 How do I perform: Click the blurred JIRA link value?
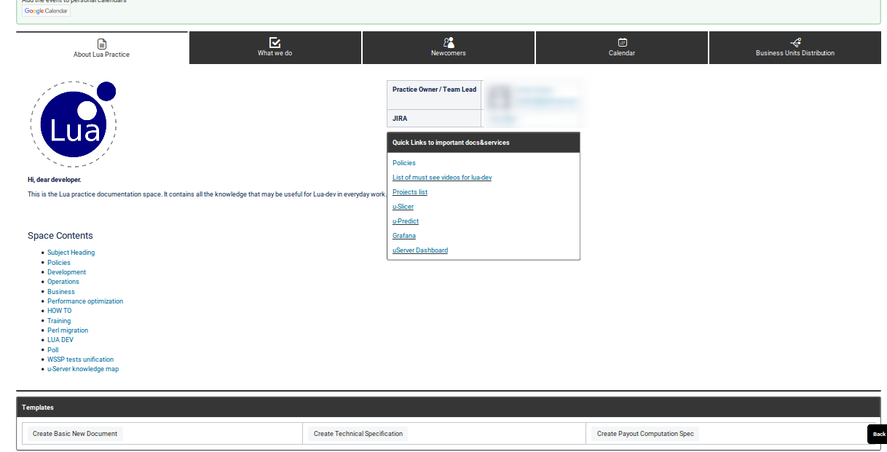[x=502, y=119]
